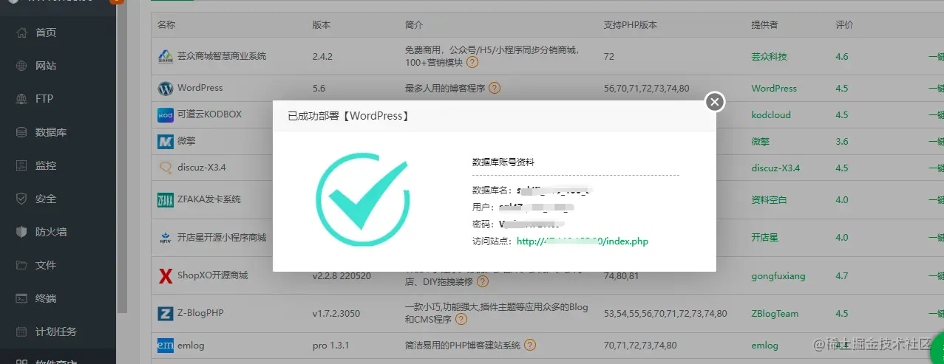Viewport: 944px width, 364px height.
Task: Open 终端 in the sidebar
Action: tap(46, 298)
